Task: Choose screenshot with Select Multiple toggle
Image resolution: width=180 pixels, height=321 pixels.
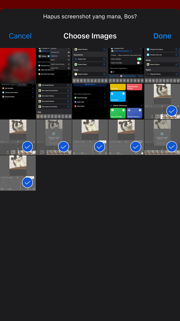Action: (x=126, y=65)
